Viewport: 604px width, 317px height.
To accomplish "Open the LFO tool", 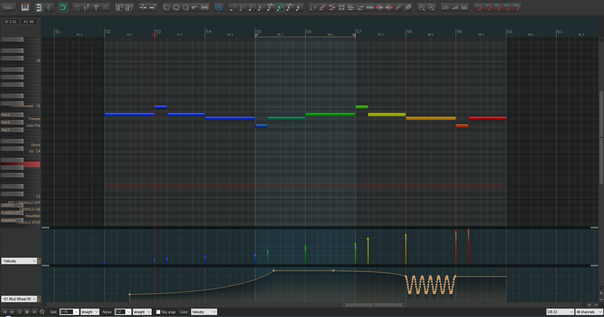I will (x=445, y=7).
